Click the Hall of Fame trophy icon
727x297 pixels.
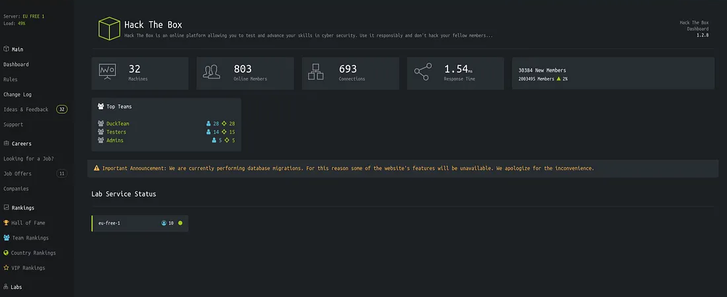[x=7, y=223]
